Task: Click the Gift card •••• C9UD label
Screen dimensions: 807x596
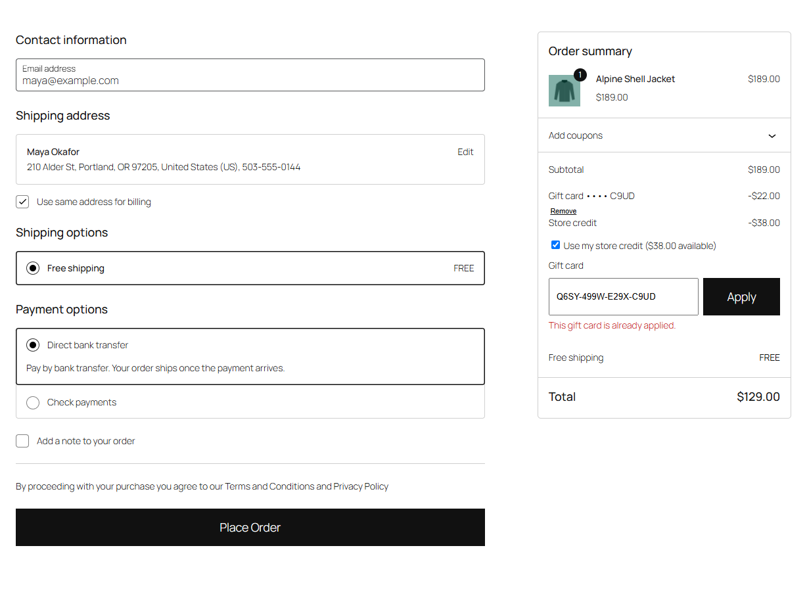Action: 591,196
